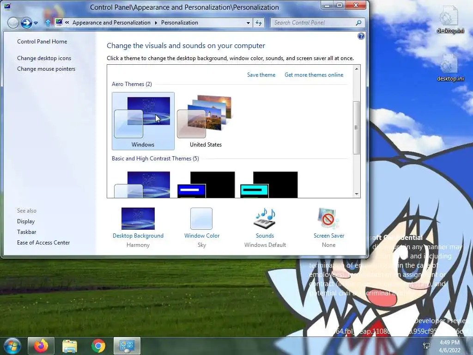473x355 pixels.
Task: Minimize the Personalization window
Action: [x=327, y=5]
